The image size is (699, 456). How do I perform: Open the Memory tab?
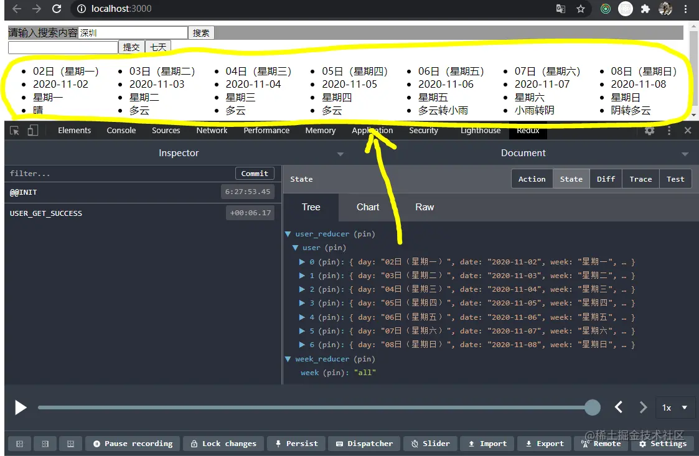pyautogui.click(x=320, y=130)
